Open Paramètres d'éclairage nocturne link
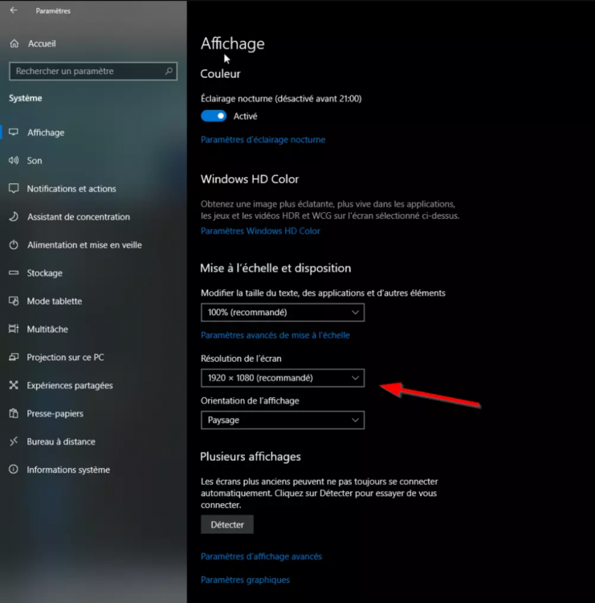This screenshot has width=595, height=603. pos(263,140)
